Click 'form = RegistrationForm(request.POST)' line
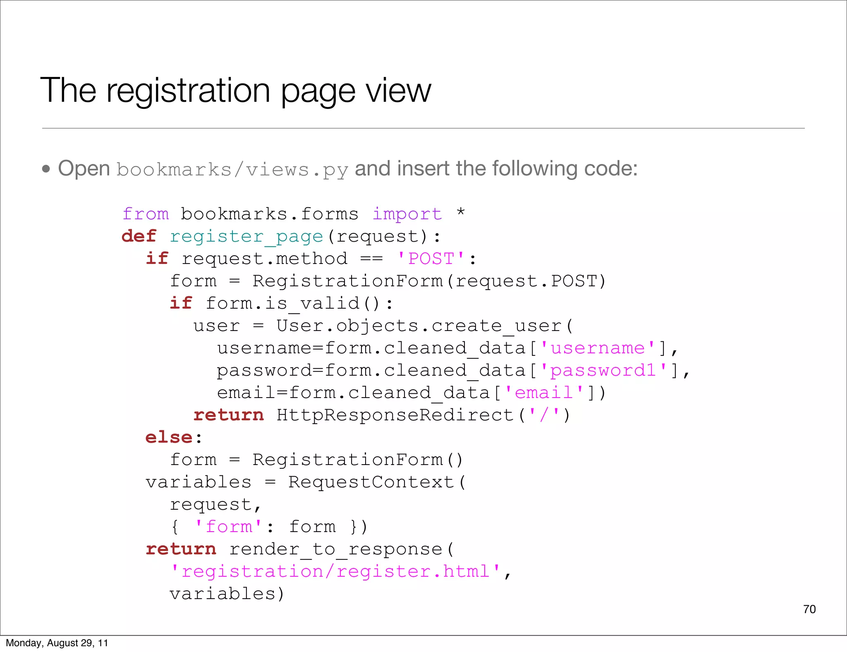Viewport: 847px width, 652px height. [388, 281]
